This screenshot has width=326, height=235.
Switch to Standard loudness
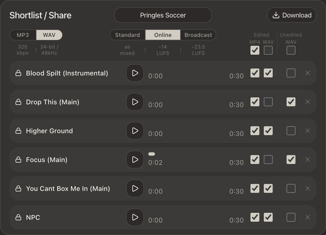(127, 35)
